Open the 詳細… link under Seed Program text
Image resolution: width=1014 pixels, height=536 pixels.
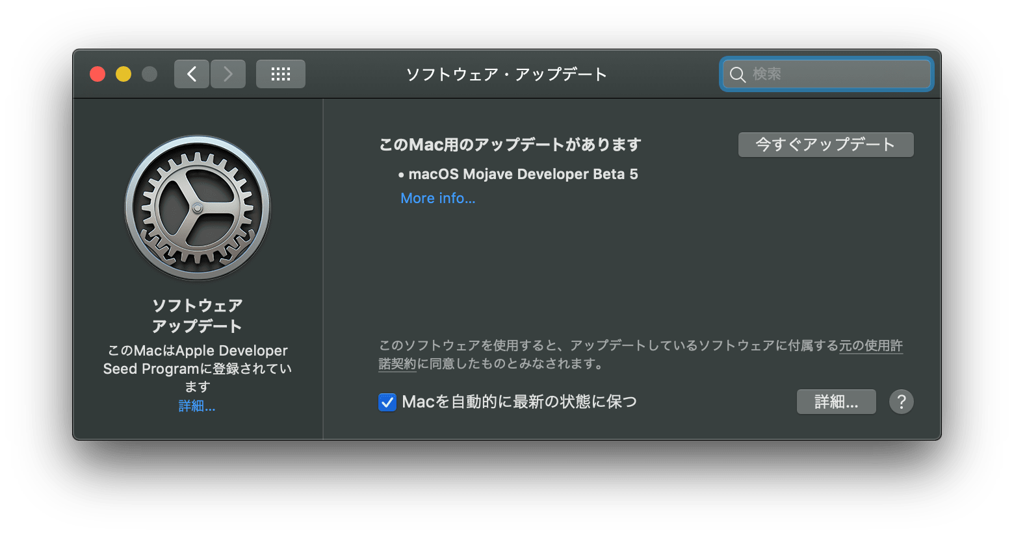(x=197, y=406)
